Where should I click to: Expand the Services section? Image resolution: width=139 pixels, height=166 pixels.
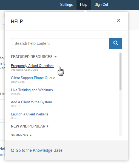tap(21, 135)
